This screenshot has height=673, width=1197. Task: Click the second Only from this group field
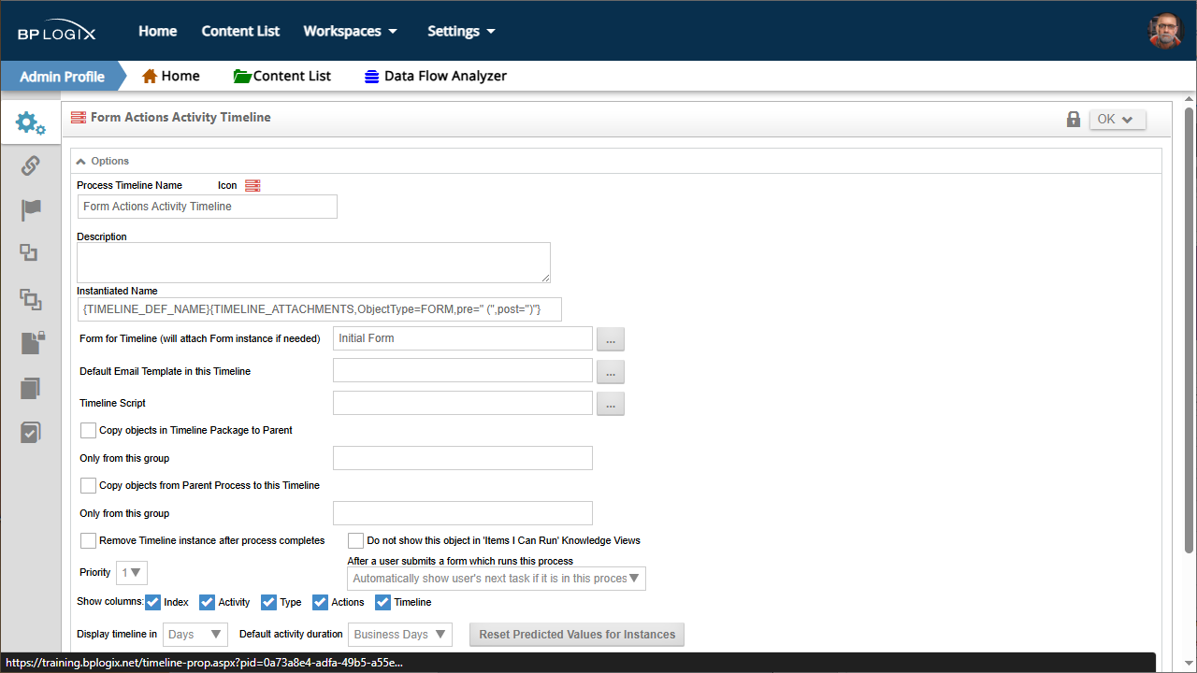[463, 513]
